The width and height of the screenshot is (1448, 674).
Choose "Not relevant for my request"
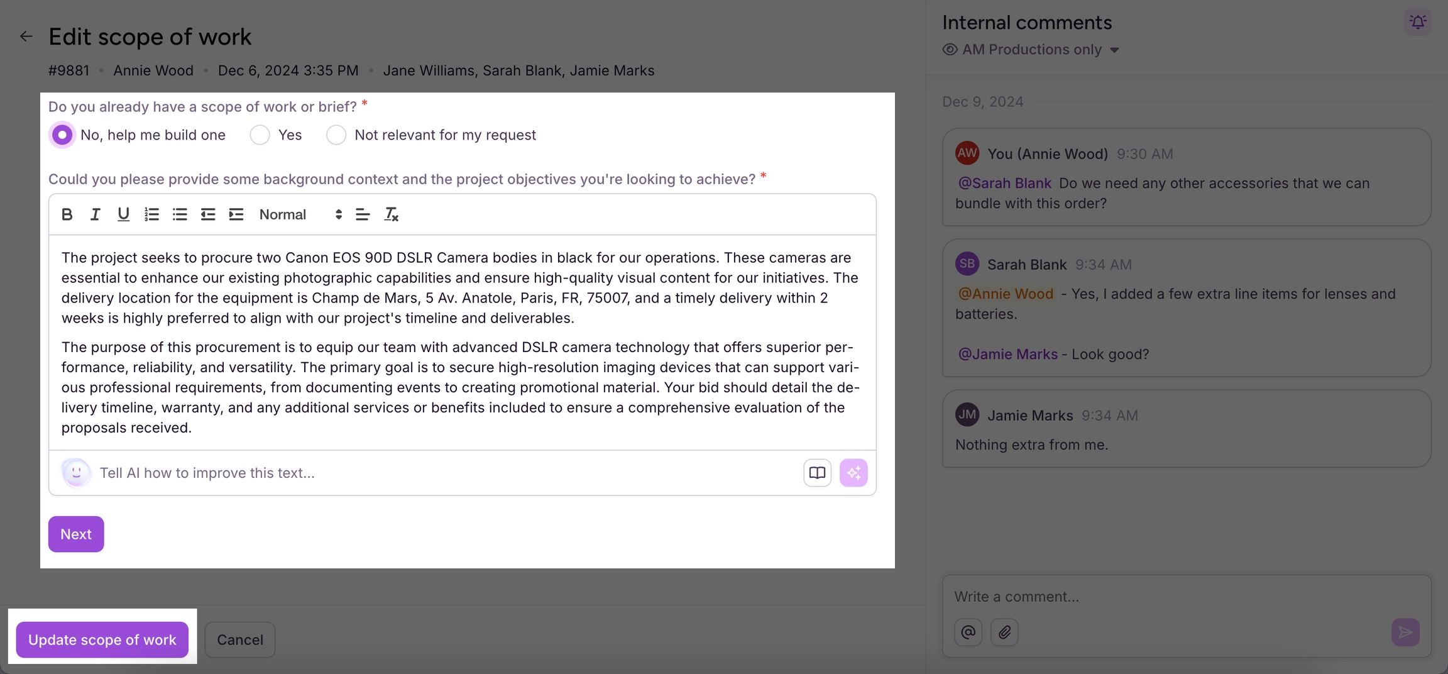pos(337,135)
